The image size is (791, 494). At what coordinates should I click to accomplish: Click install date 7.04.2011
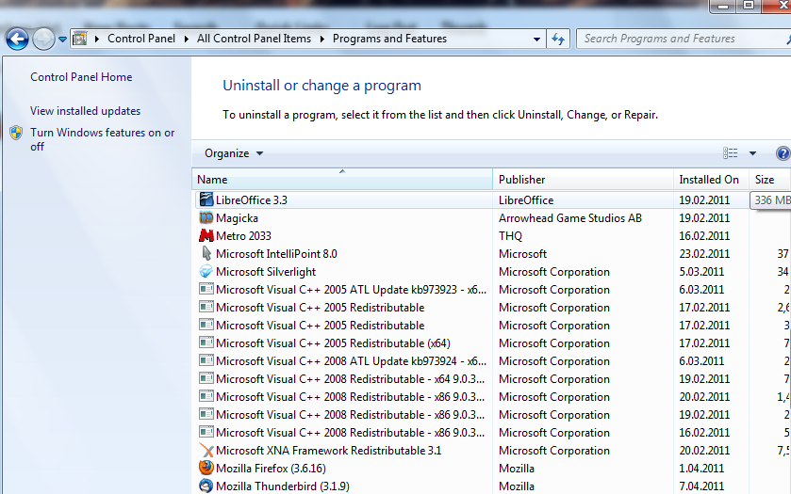click(x=701, y=486)
